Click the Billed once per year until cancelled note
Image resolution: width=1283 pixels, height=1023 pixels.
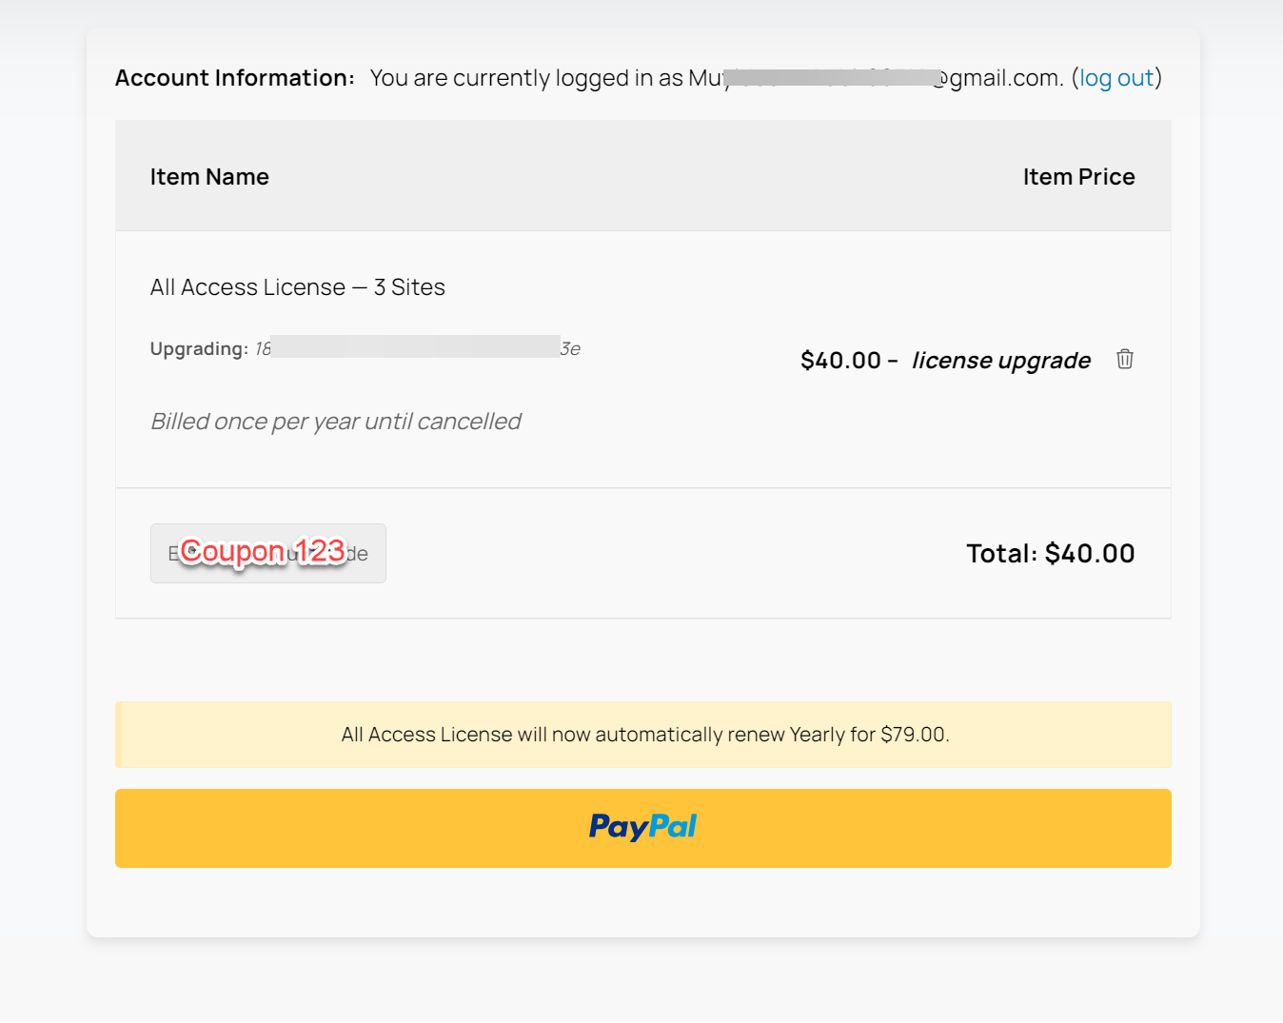tap(335, 422)
